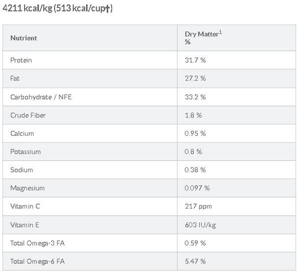Click the Nutrient column header
The height and width of the screenshot is (275, 300).
tap(24, 38)
